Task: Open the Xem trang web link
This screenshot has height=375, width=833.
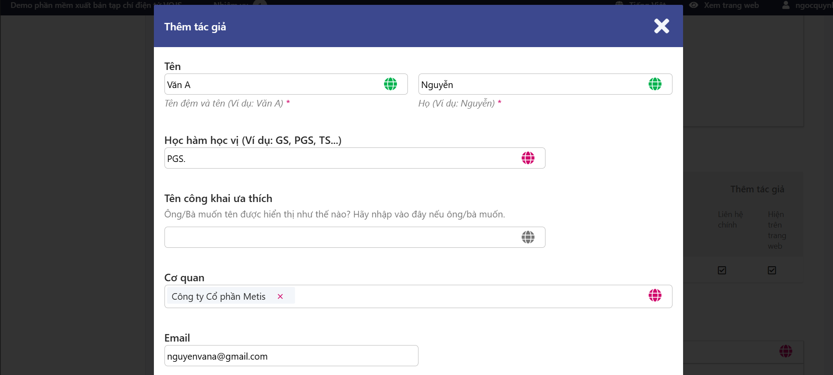Action: [731, 5]
